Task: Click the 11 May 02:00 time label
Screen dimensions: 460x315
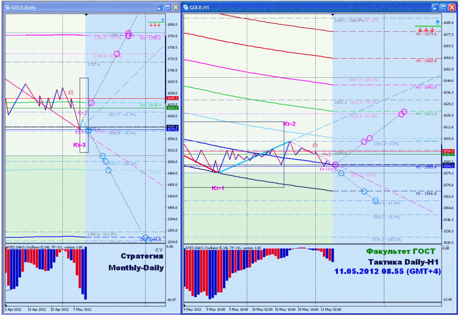Action: (x=331, y=309)
